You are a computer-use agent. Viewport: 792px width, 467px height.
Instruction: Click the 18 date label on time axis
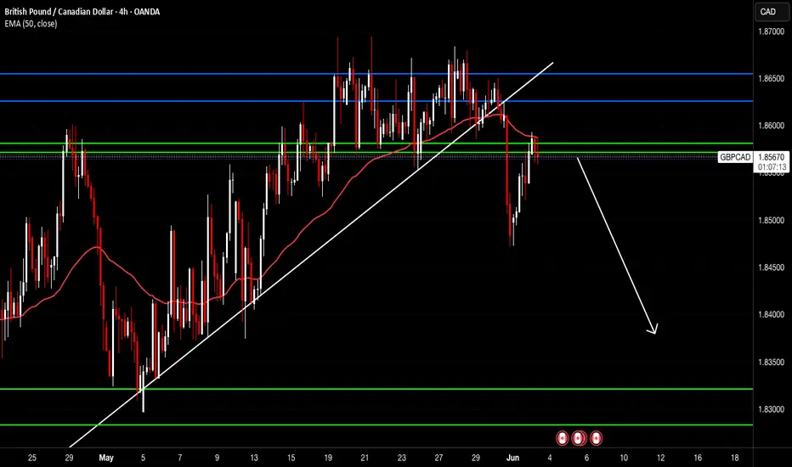point(735,458)
